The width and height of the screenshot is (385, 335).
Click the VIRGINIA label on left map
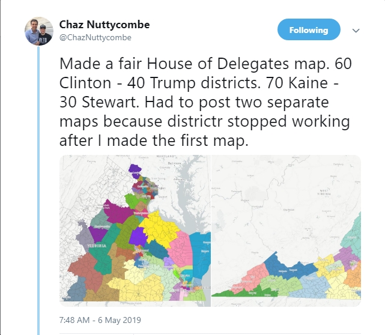[x=97, y=246]
